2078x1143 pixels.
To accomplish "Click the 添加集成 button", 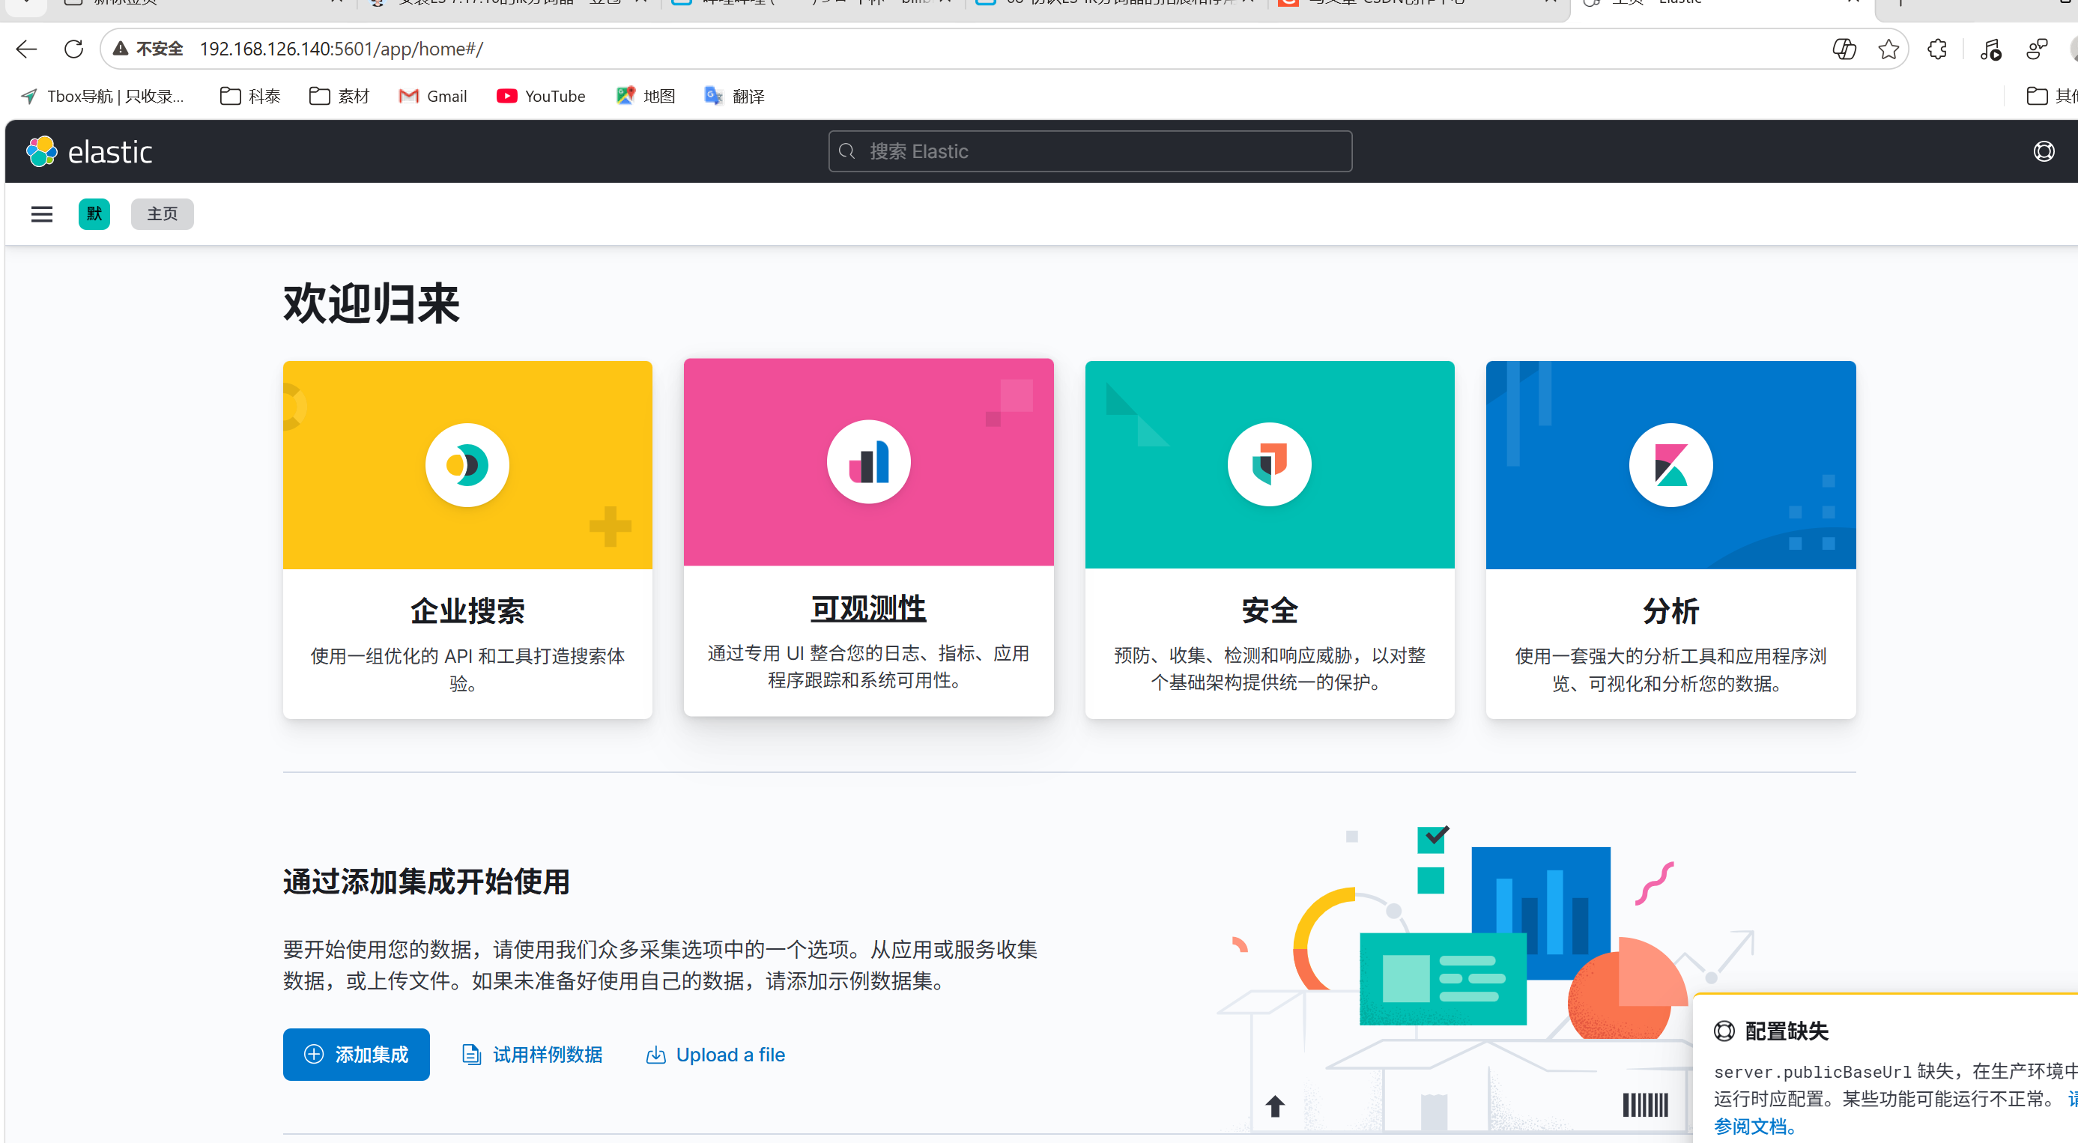I will coord(356,1055).
